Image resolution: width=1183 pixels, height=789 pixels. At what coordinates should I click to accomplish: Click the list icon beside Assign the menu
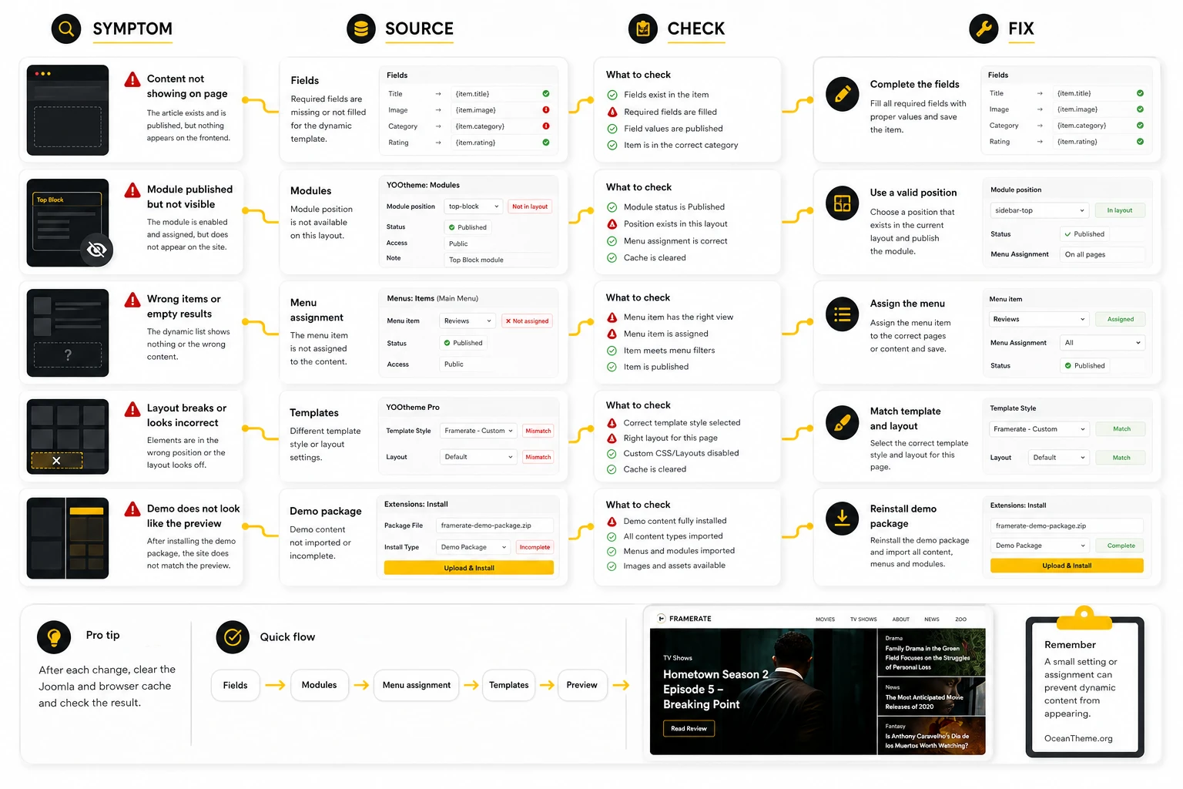click(842, 314)
